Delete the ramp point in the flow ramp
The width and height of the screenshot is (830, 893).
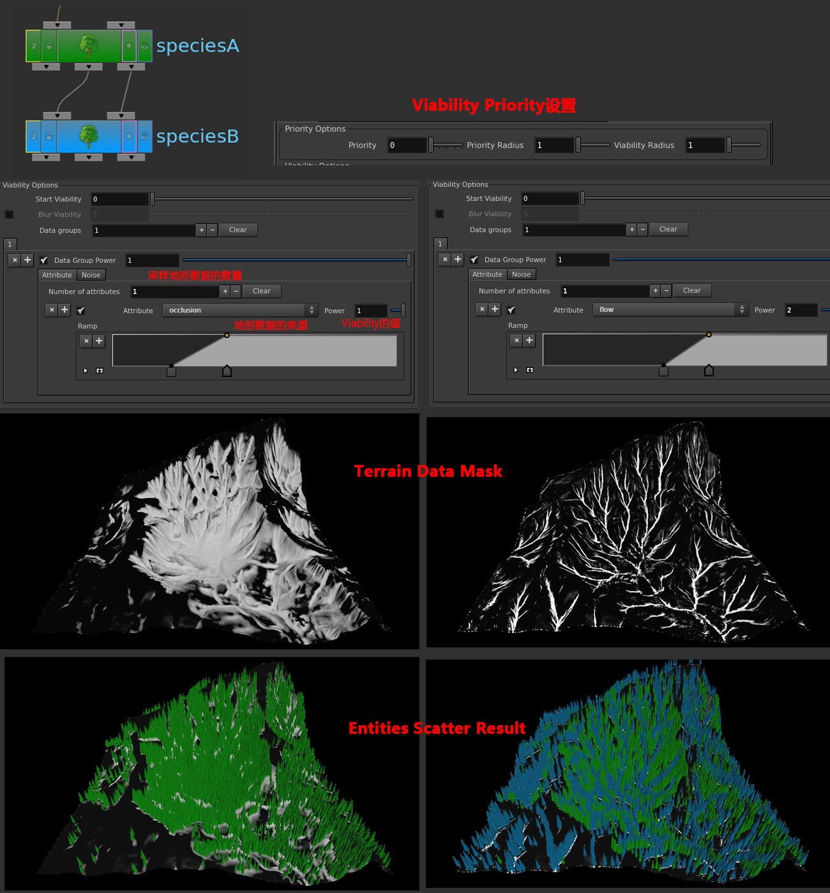point(517,341)
